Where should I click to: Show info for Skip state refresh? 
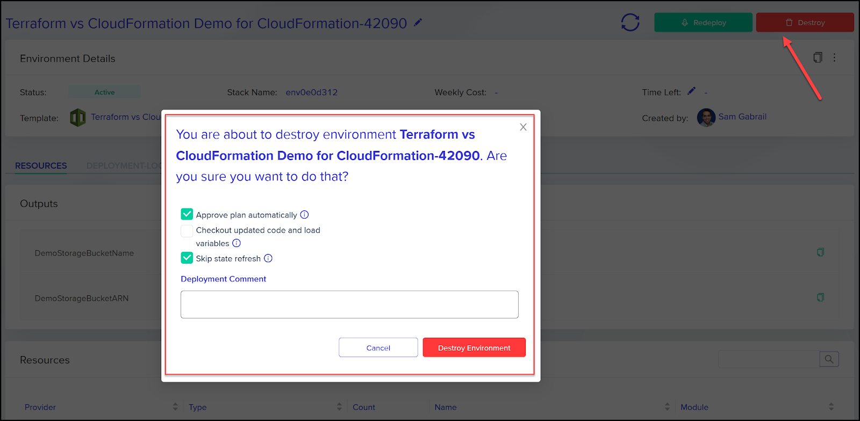pyautogui.click(x=268, y=258)
